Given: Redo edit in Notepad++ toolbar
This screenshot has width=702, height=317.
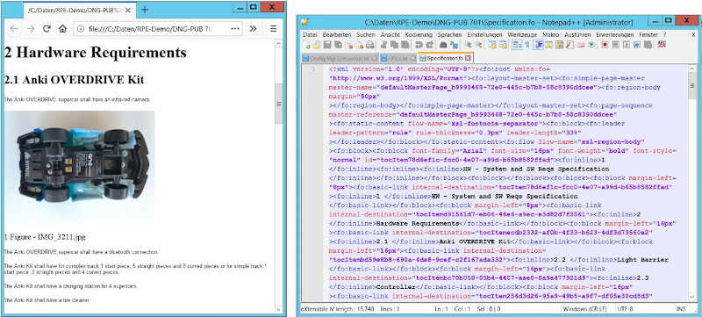Looking at the screenshot, I should 430,45.
